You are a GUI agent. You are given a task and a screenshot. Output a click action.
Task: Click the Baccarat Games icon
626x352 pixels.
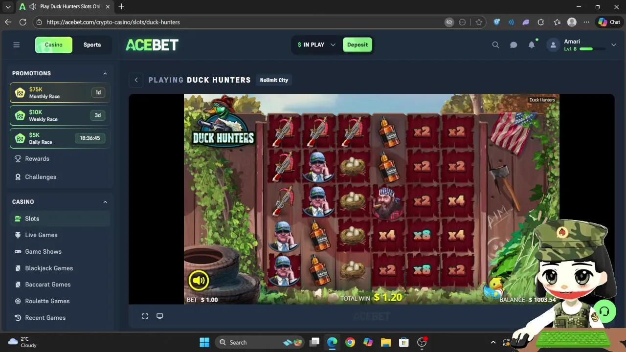tap(18, 285)
